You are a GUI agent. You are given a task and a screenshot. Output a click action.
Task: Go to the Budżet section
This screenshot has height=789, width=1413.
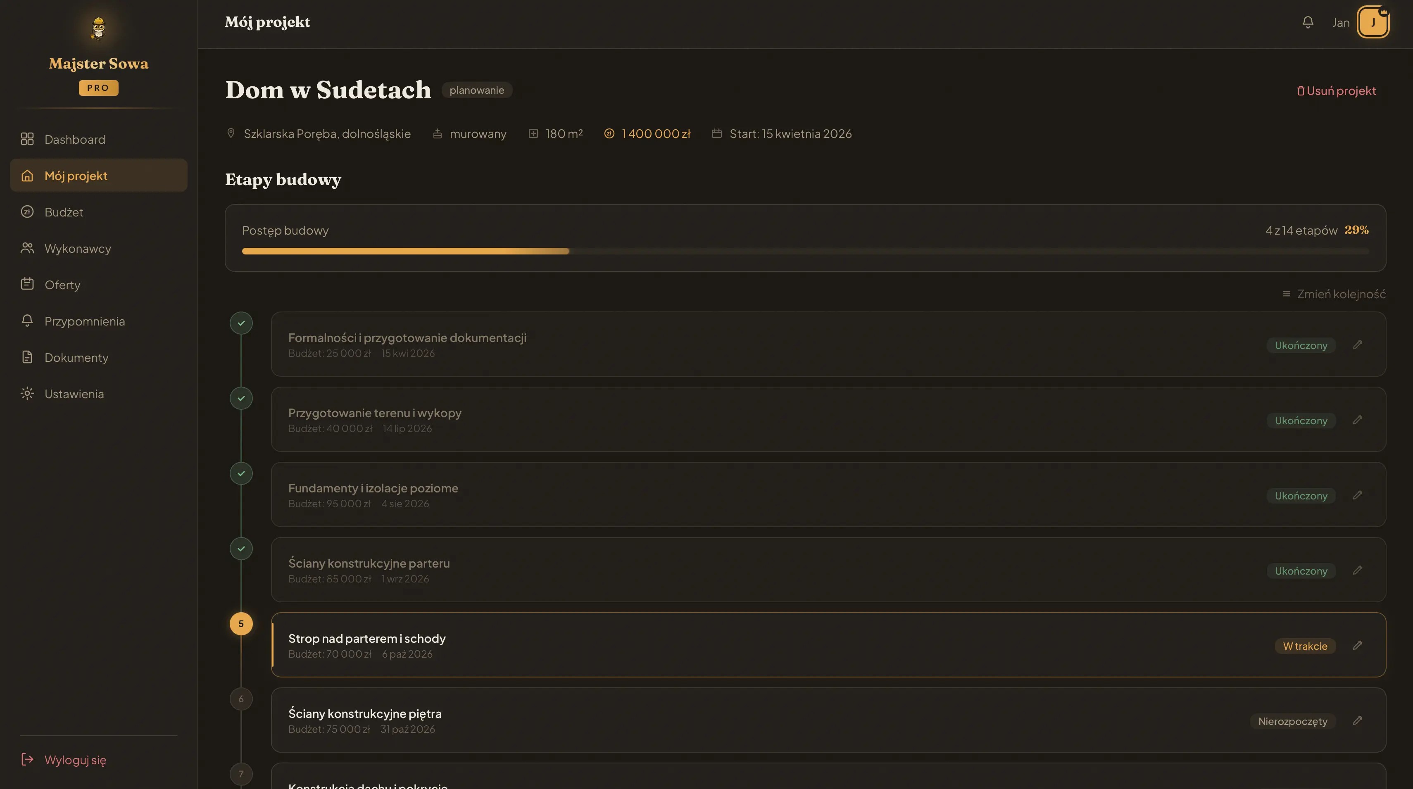(99, 212)
